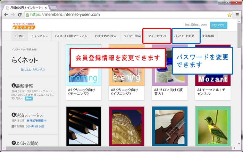Select the bird channel thumbnail
The width and height of the screenshot is (243, 152).
pos(213,126)
